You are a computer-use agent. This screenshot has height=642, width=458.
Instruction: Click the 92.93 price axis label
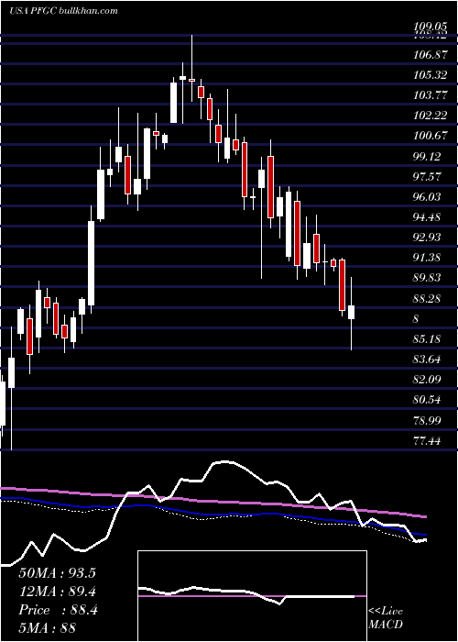tap(428, 238)
